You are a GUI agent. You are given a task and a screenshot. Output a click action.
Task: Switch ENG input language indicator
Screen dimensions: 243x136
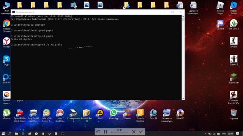tap(224, 134)
